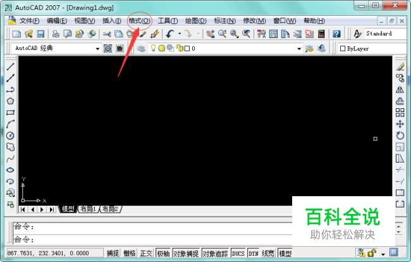The width and height of the screenshot is (411, 262).
Task: Click the Copy object tool
Action: tap(400, 78)
